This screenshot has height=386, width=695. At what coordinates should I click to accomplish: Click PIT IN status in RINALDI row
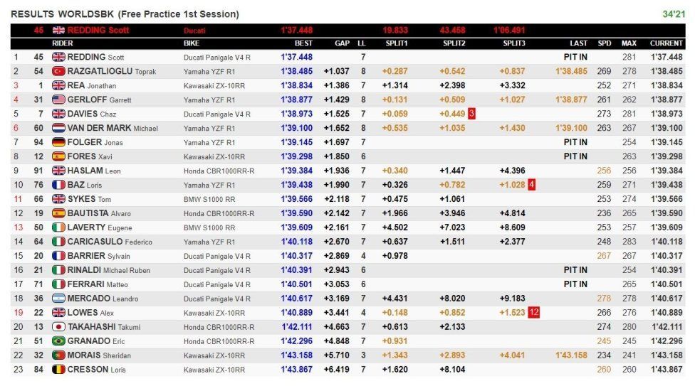[x=575, y=269]
